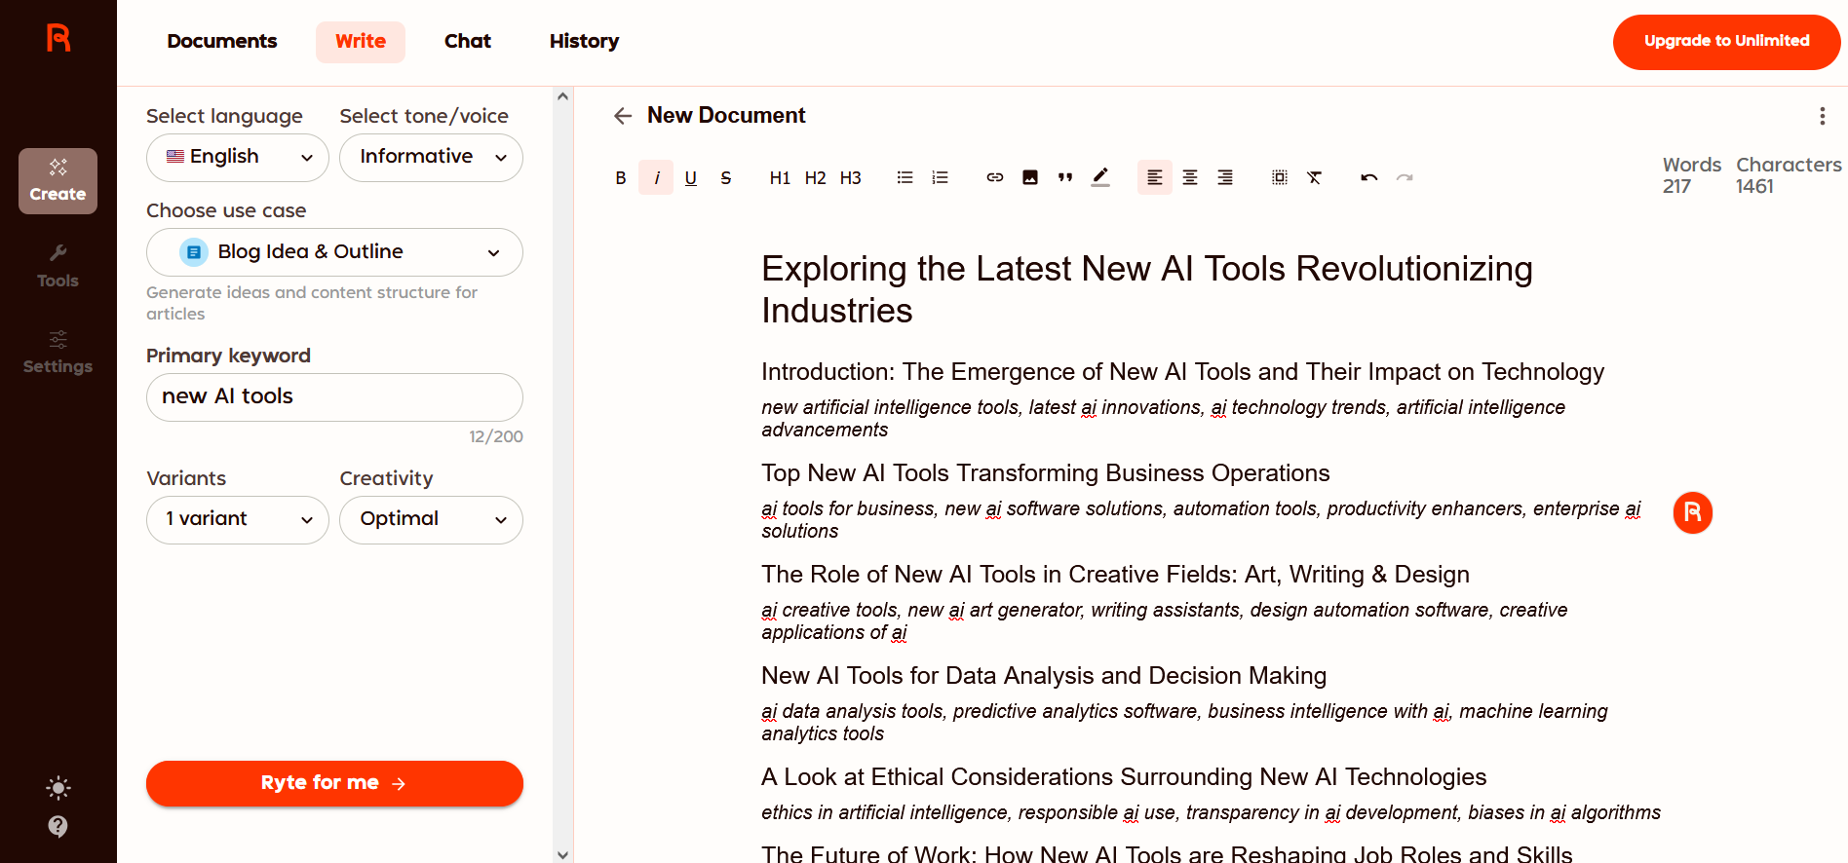The image size is (1848, 863).
Task: Align text left
Action: [1155, 178]
